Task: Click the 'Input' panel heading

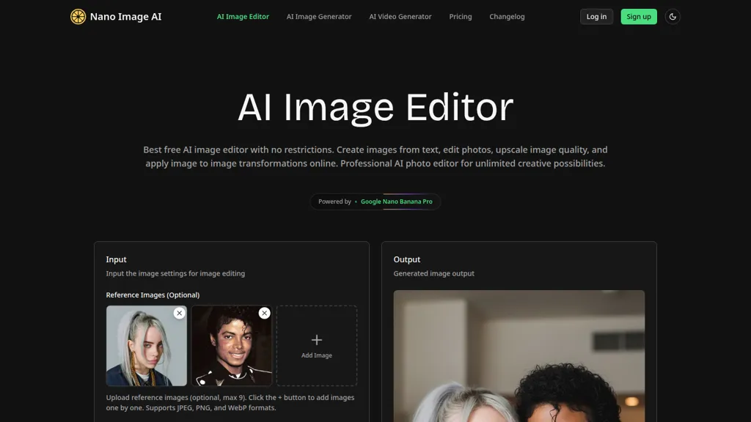Action: click(116, 259)
